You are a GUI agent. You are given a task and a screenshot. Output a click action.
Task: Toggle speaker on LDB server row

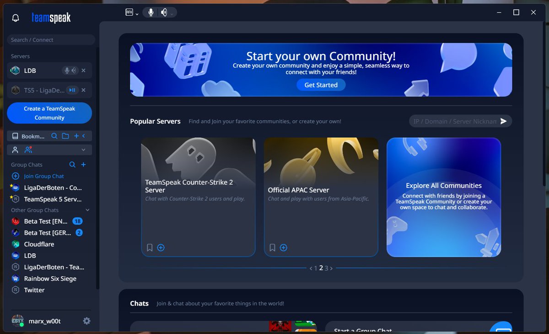point(74,70)
